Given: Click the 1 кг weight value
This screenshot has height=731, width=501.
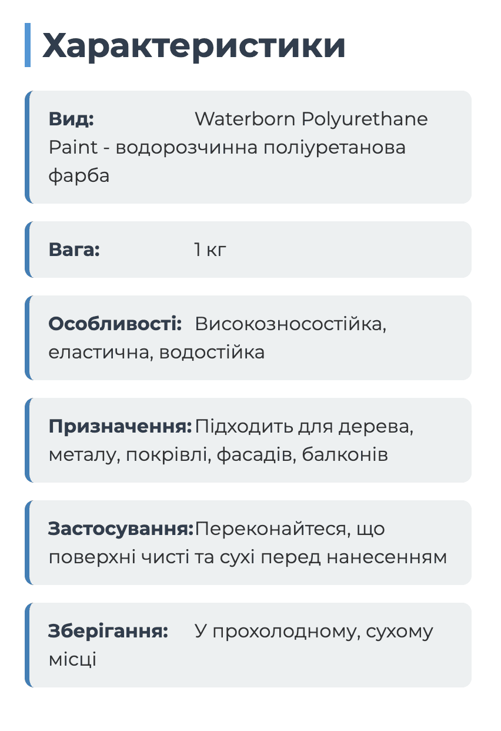Looking at the screenshot, I should 210,250.
